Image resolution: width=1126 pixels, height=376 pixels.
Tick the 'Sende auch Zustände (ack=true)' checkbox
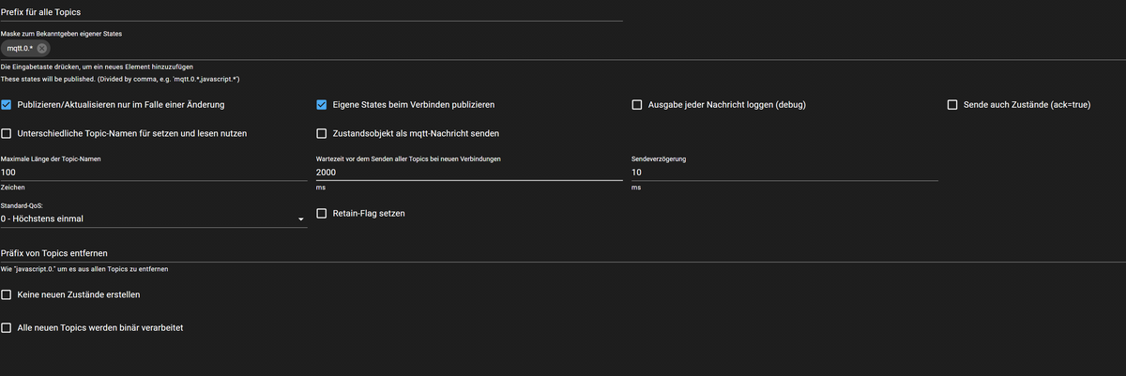[952, 104]
